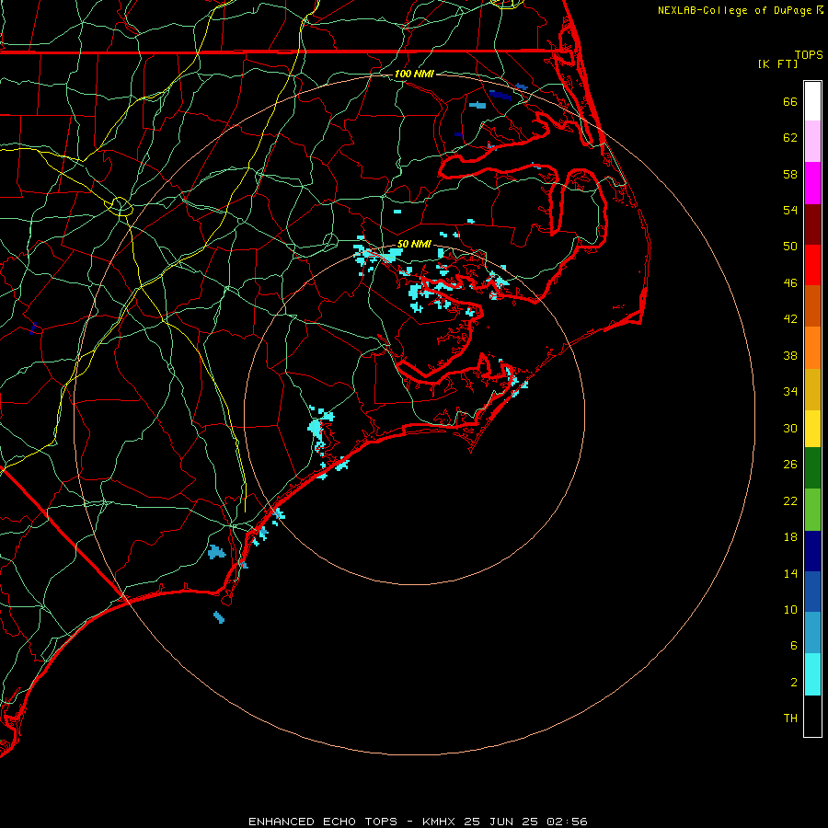Screen dimensions: 828x828
Task: Select the "18" legend value
Action: tap(790, 537)
